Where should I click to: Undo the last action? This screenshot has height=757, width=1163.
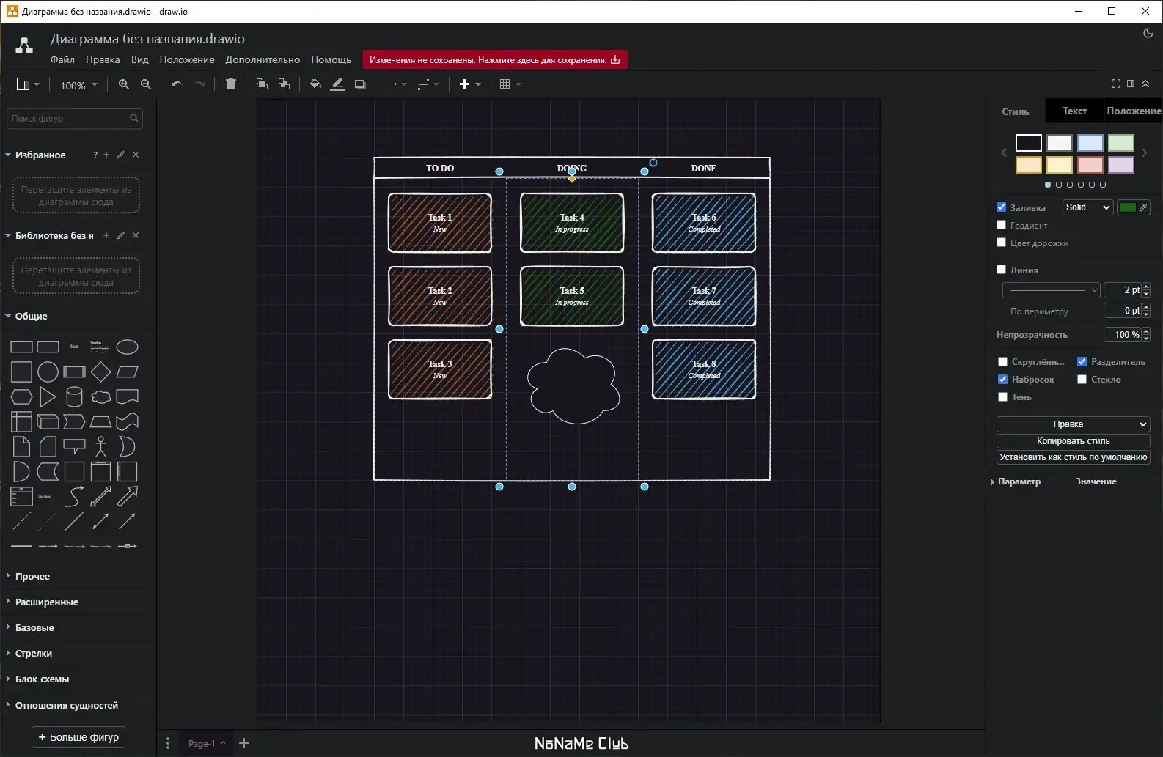[177, 84]
